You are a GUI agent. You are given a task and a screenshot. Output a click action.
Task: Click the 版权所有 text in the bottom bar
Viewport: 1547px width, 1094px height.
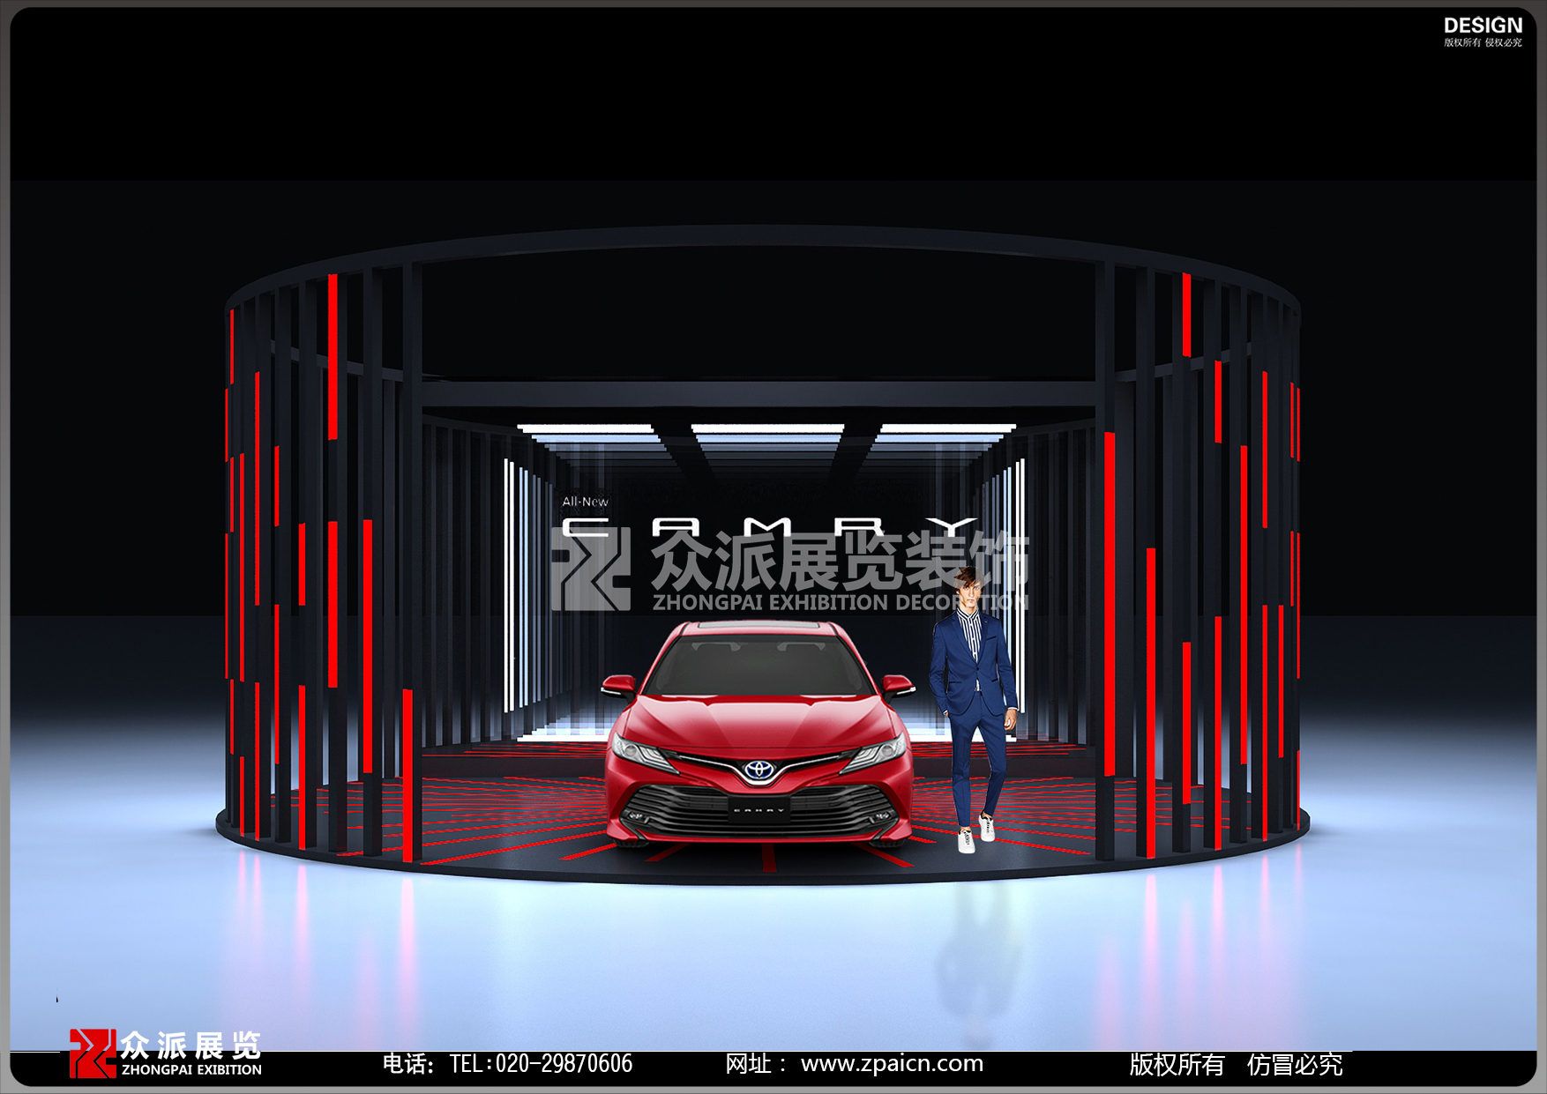1177,1065
